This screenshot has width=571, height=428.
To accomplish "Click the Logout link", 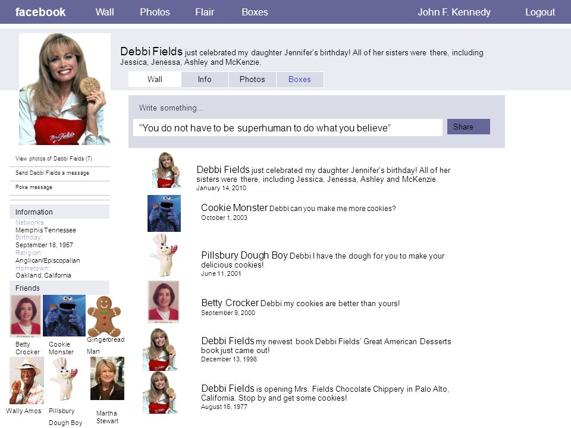I will pyautogui.click(x=540, y=12).
